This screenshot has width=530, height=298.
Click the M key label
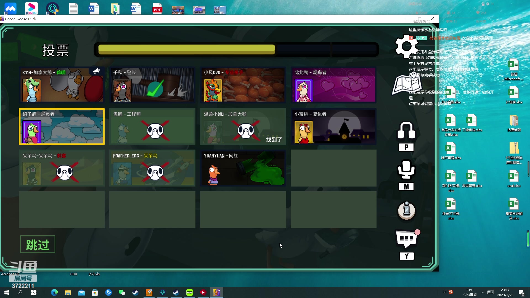[x=406, y=187]
